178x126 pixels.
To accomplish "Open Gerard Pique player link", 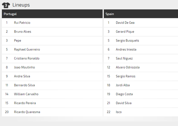I will pos(125,32).
